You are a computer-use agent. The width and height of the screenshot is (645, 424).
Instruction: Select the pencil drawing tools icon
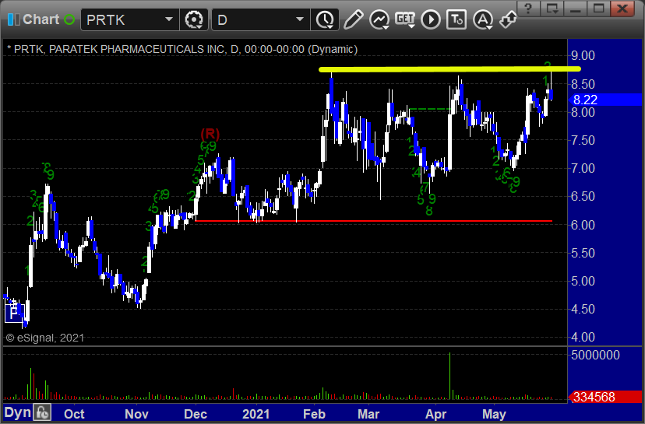pos(354,19)
